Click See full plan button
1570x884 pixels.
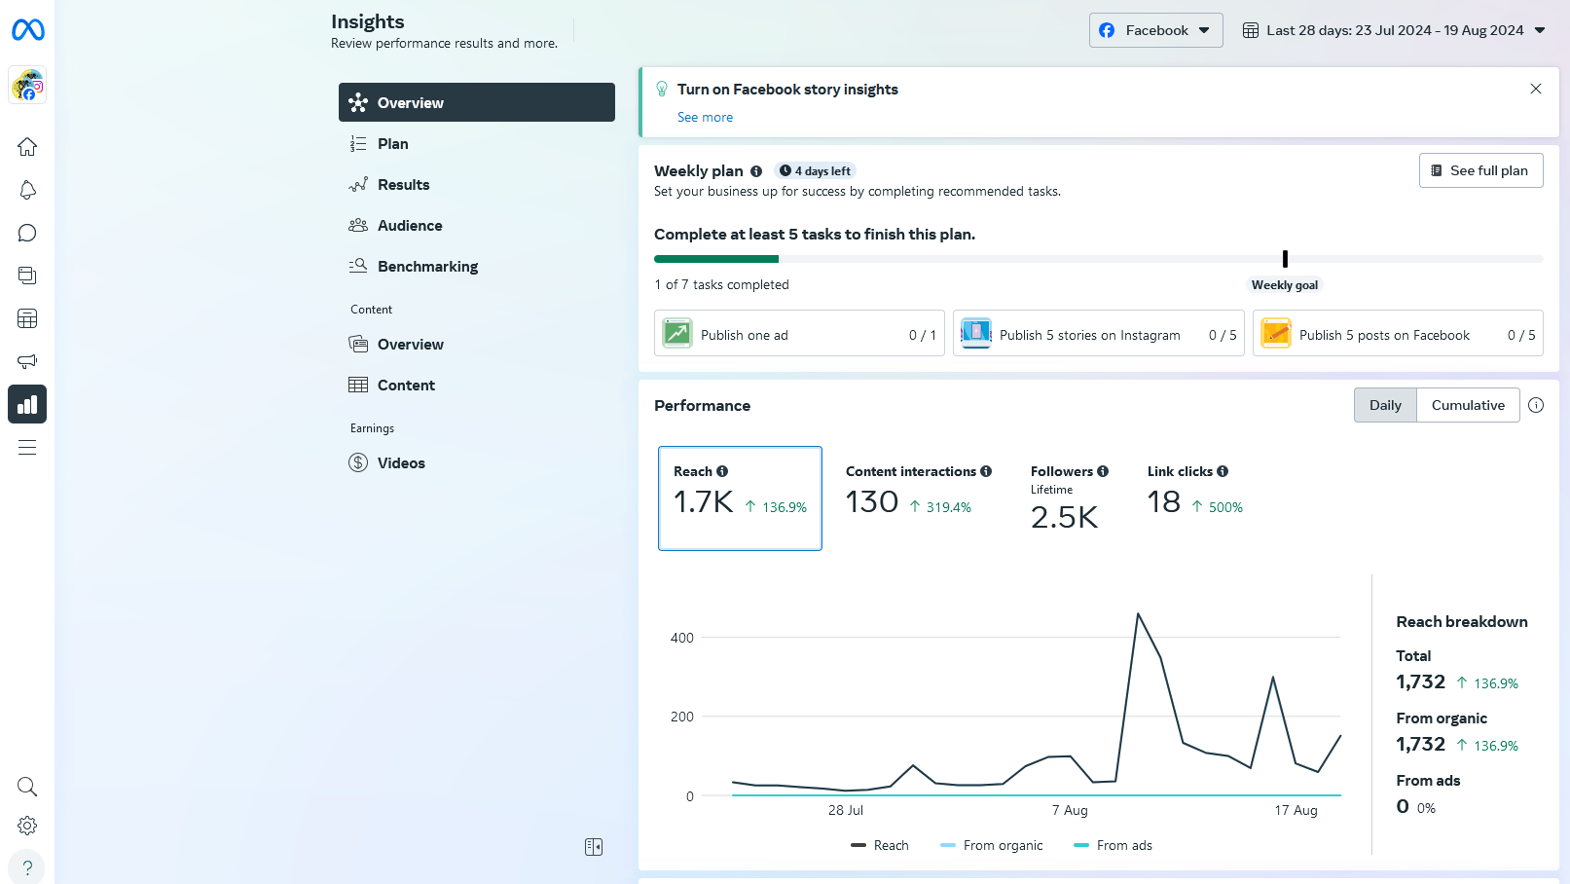pyautogui.click(x=1480, y=170)
